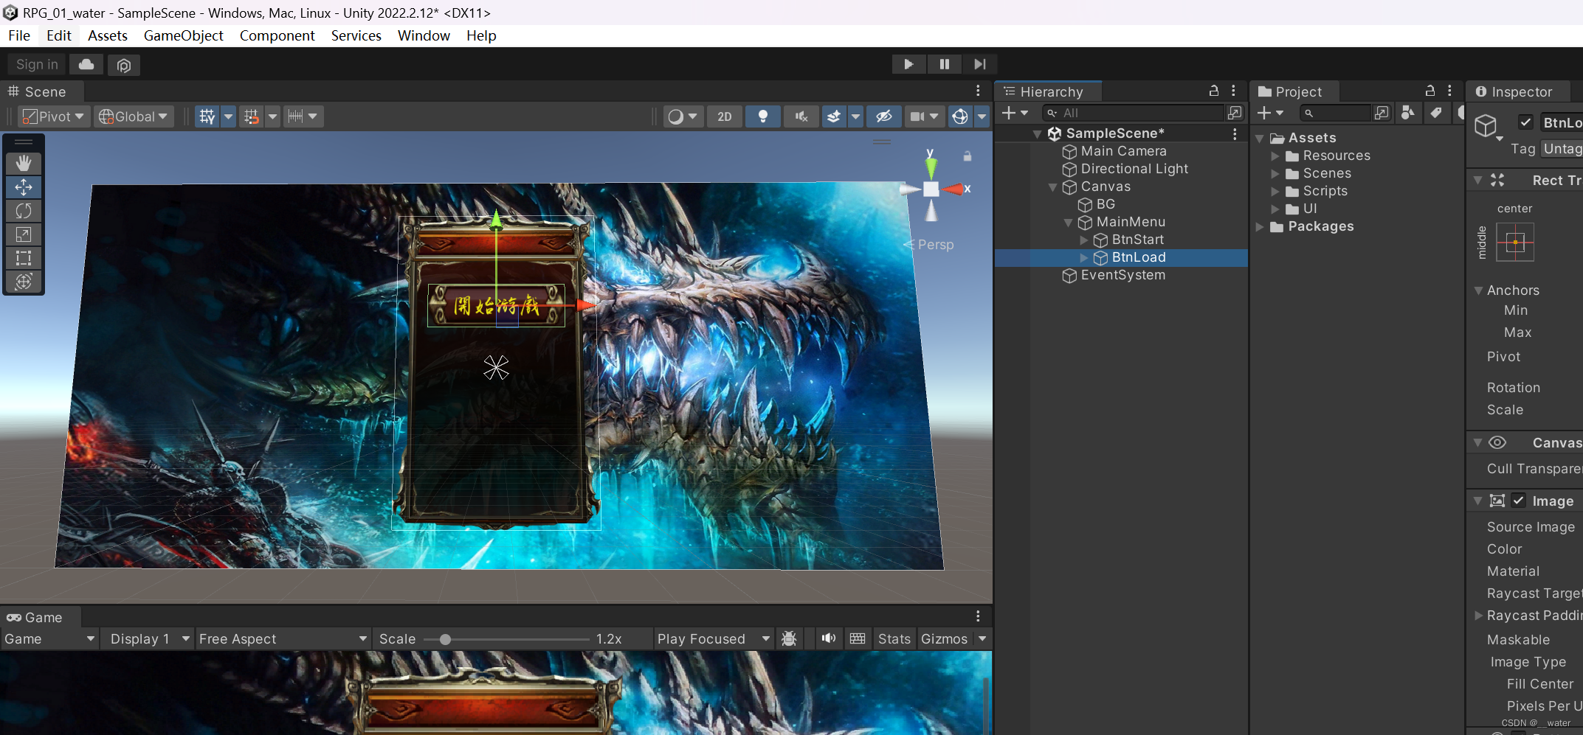Screen dimensions: 1583x735
Task: Open Free Aspect dropdown
Action: tap(283, 639)
